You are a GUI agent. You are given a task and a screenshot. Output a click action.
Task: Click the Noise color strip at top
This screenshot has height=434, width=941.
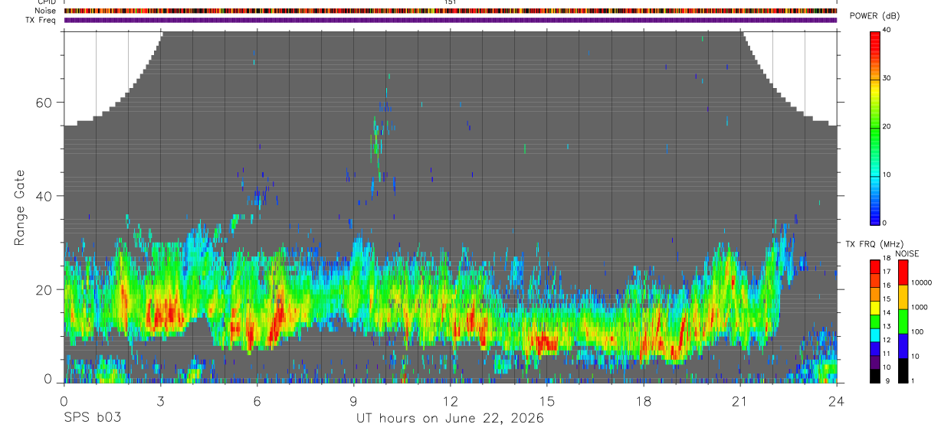point(451,11)
